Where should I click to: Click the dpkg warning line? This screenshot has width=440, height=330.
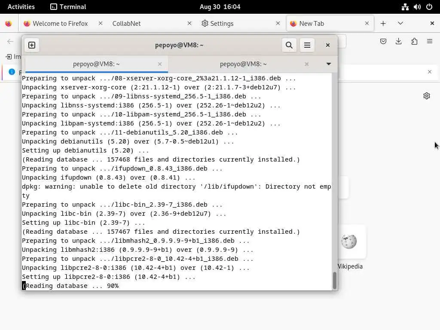pyautogui.click(x=177, y=191)
